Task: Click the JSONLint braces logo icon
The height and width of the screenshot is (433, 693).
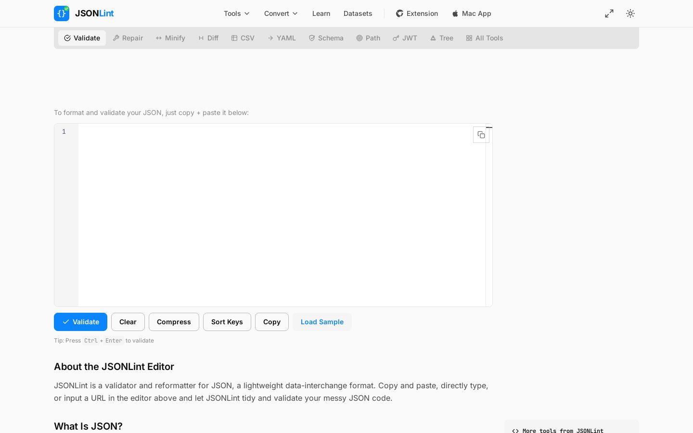Action: click(62, 13)
